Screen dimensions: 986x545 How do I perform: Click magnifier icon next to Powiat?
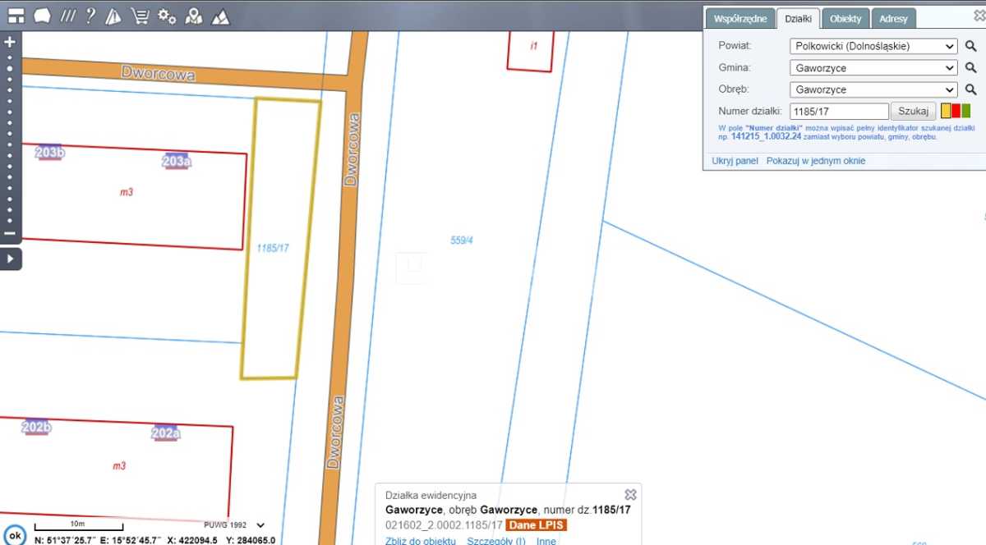tap(970, 47)
